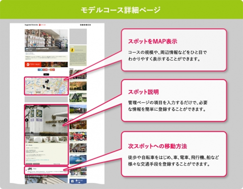Open the thatched-roof house sidebar thumbnail
243x189 pixels.
click(x=78, y=98)
